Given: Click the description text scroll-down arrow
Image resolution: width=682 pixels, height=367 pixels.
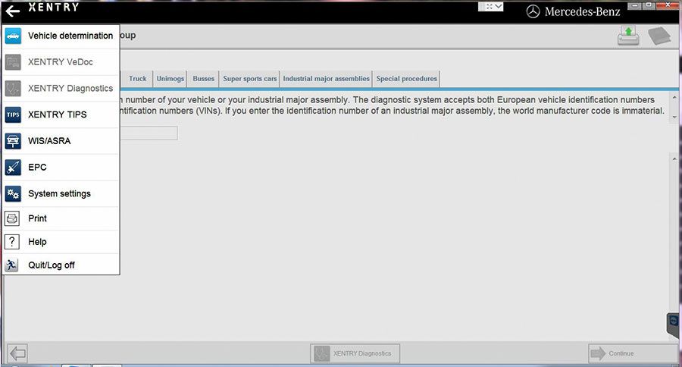Looking at the screenshot, I should (x=674, y=117).
